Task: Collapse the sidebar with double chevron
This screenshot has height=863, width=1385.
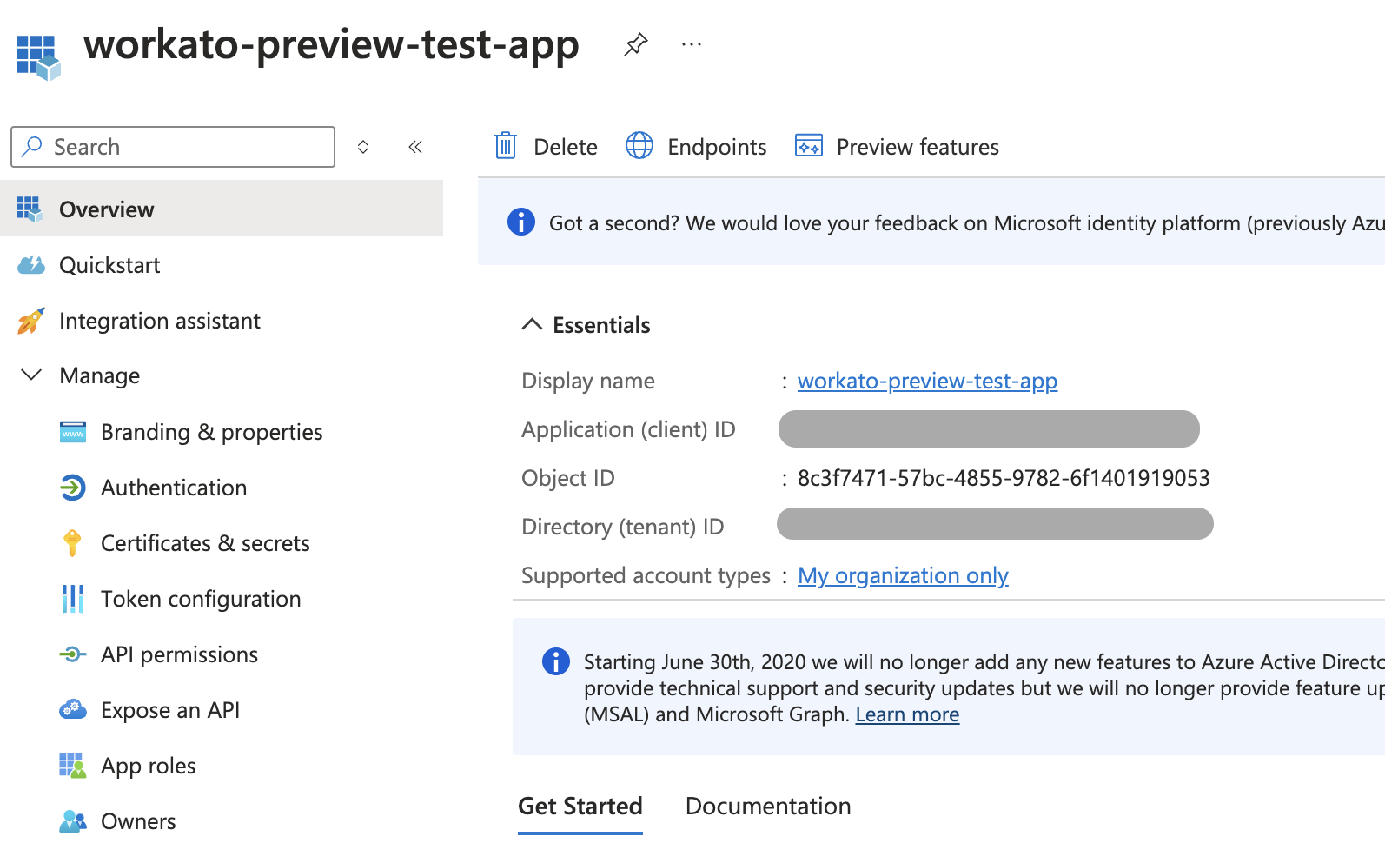Action: click(x=415, y=147)
